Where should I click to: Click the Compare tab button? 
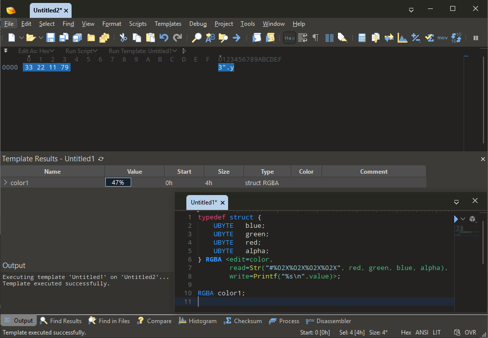click(x=155, y=321)
